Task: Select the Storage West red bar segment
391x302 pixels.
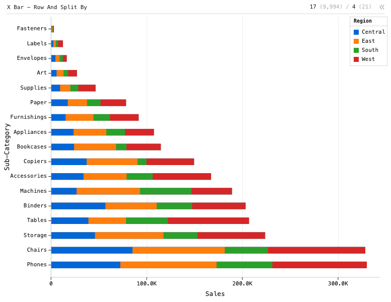Action: tap(231, 236)
